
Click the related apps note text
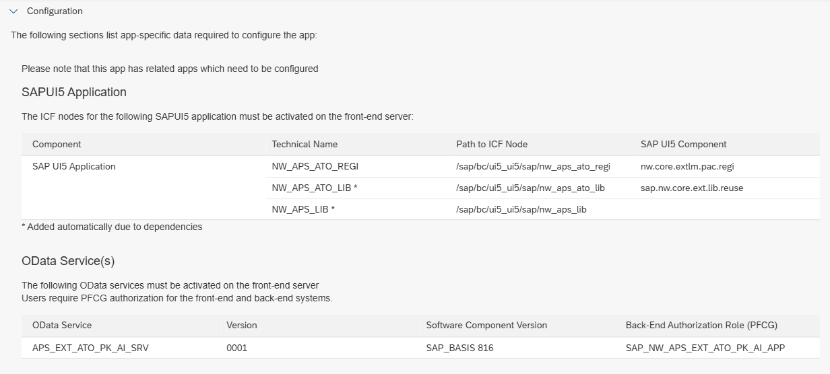click(170, 69)
